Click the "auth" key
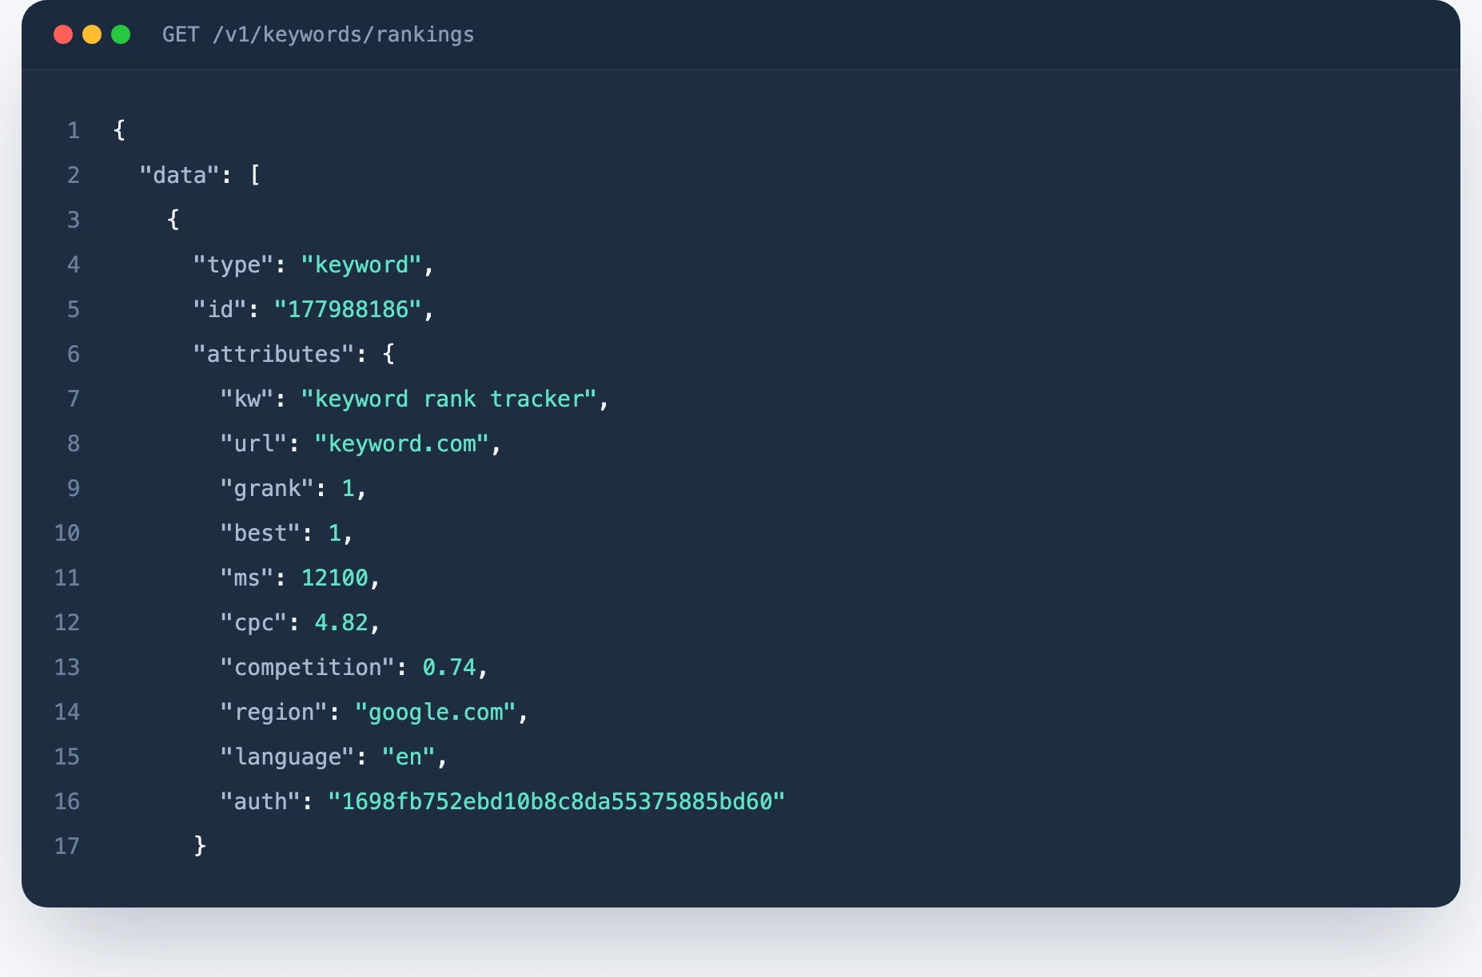 261,801
